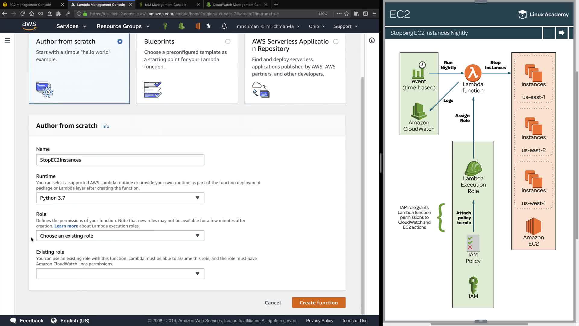This screenshot has width=579, height=326.
Task: Open the Python 3.7 runtime dropdown
Action: (120, 198)
